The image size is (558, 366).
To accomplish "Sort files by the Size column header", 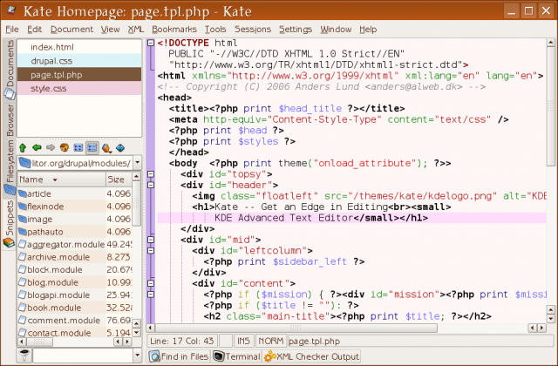I will tap(117, 179).
